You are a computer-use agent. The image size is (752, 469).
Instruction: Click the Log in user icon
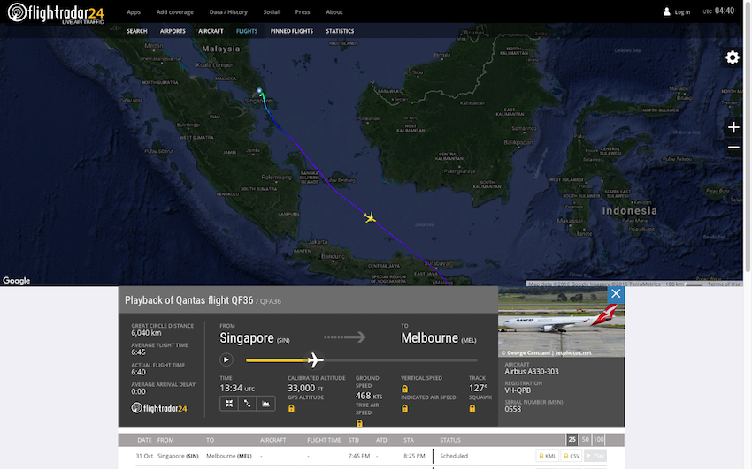tap(666, 12)
